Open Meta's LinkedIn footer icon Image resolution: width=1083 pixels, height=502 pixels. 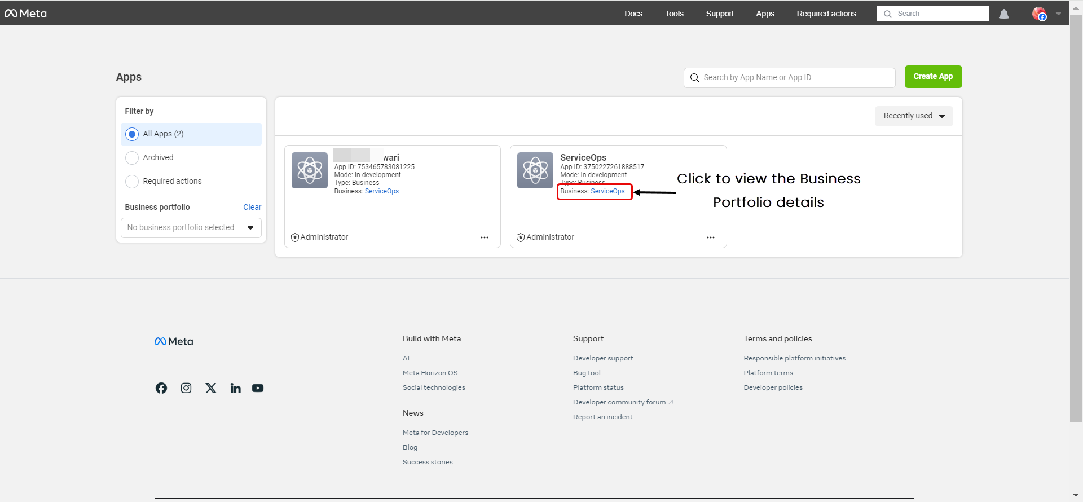click(x=236, y=388)
